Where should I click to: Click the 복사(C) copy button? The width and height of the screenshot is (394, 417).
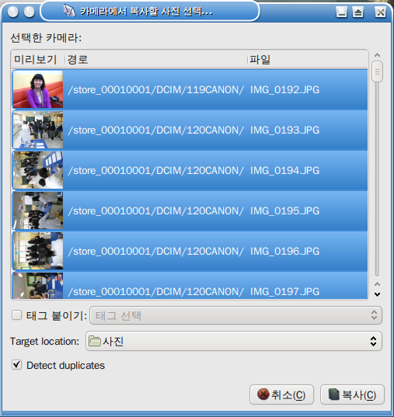pos(352,394)
